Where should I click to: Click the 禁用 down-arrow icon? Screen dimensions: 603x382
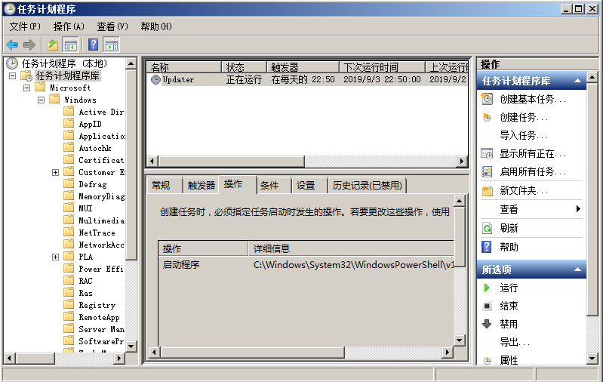point(488,324)
